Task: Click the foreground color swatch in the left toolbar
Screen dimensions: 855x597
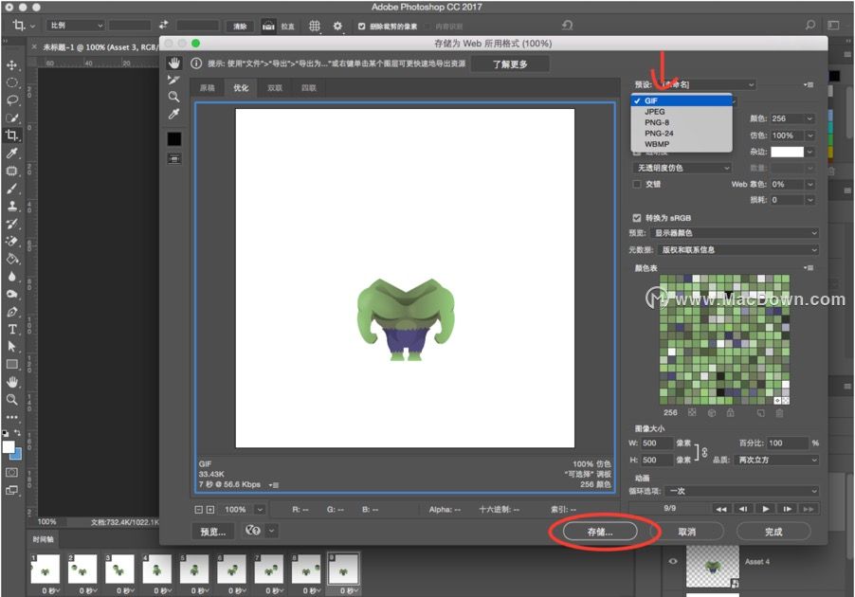Action: point(9,447)
